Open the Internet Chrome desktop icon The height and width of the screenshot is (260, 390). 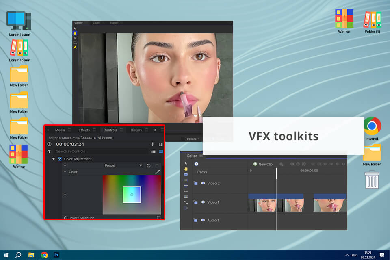click(x=372, y=129)
